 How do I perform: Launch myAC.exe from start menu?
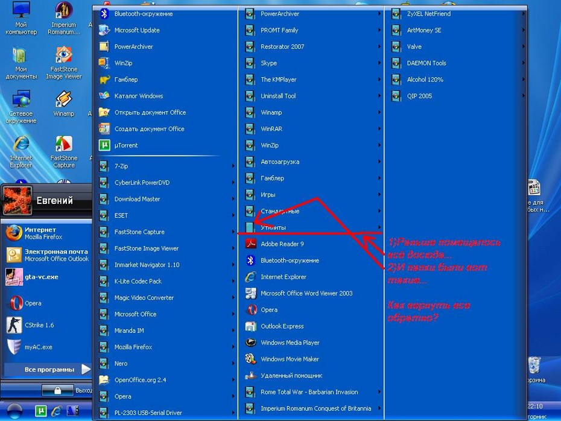pyautogui.click(x=46, y=347)
